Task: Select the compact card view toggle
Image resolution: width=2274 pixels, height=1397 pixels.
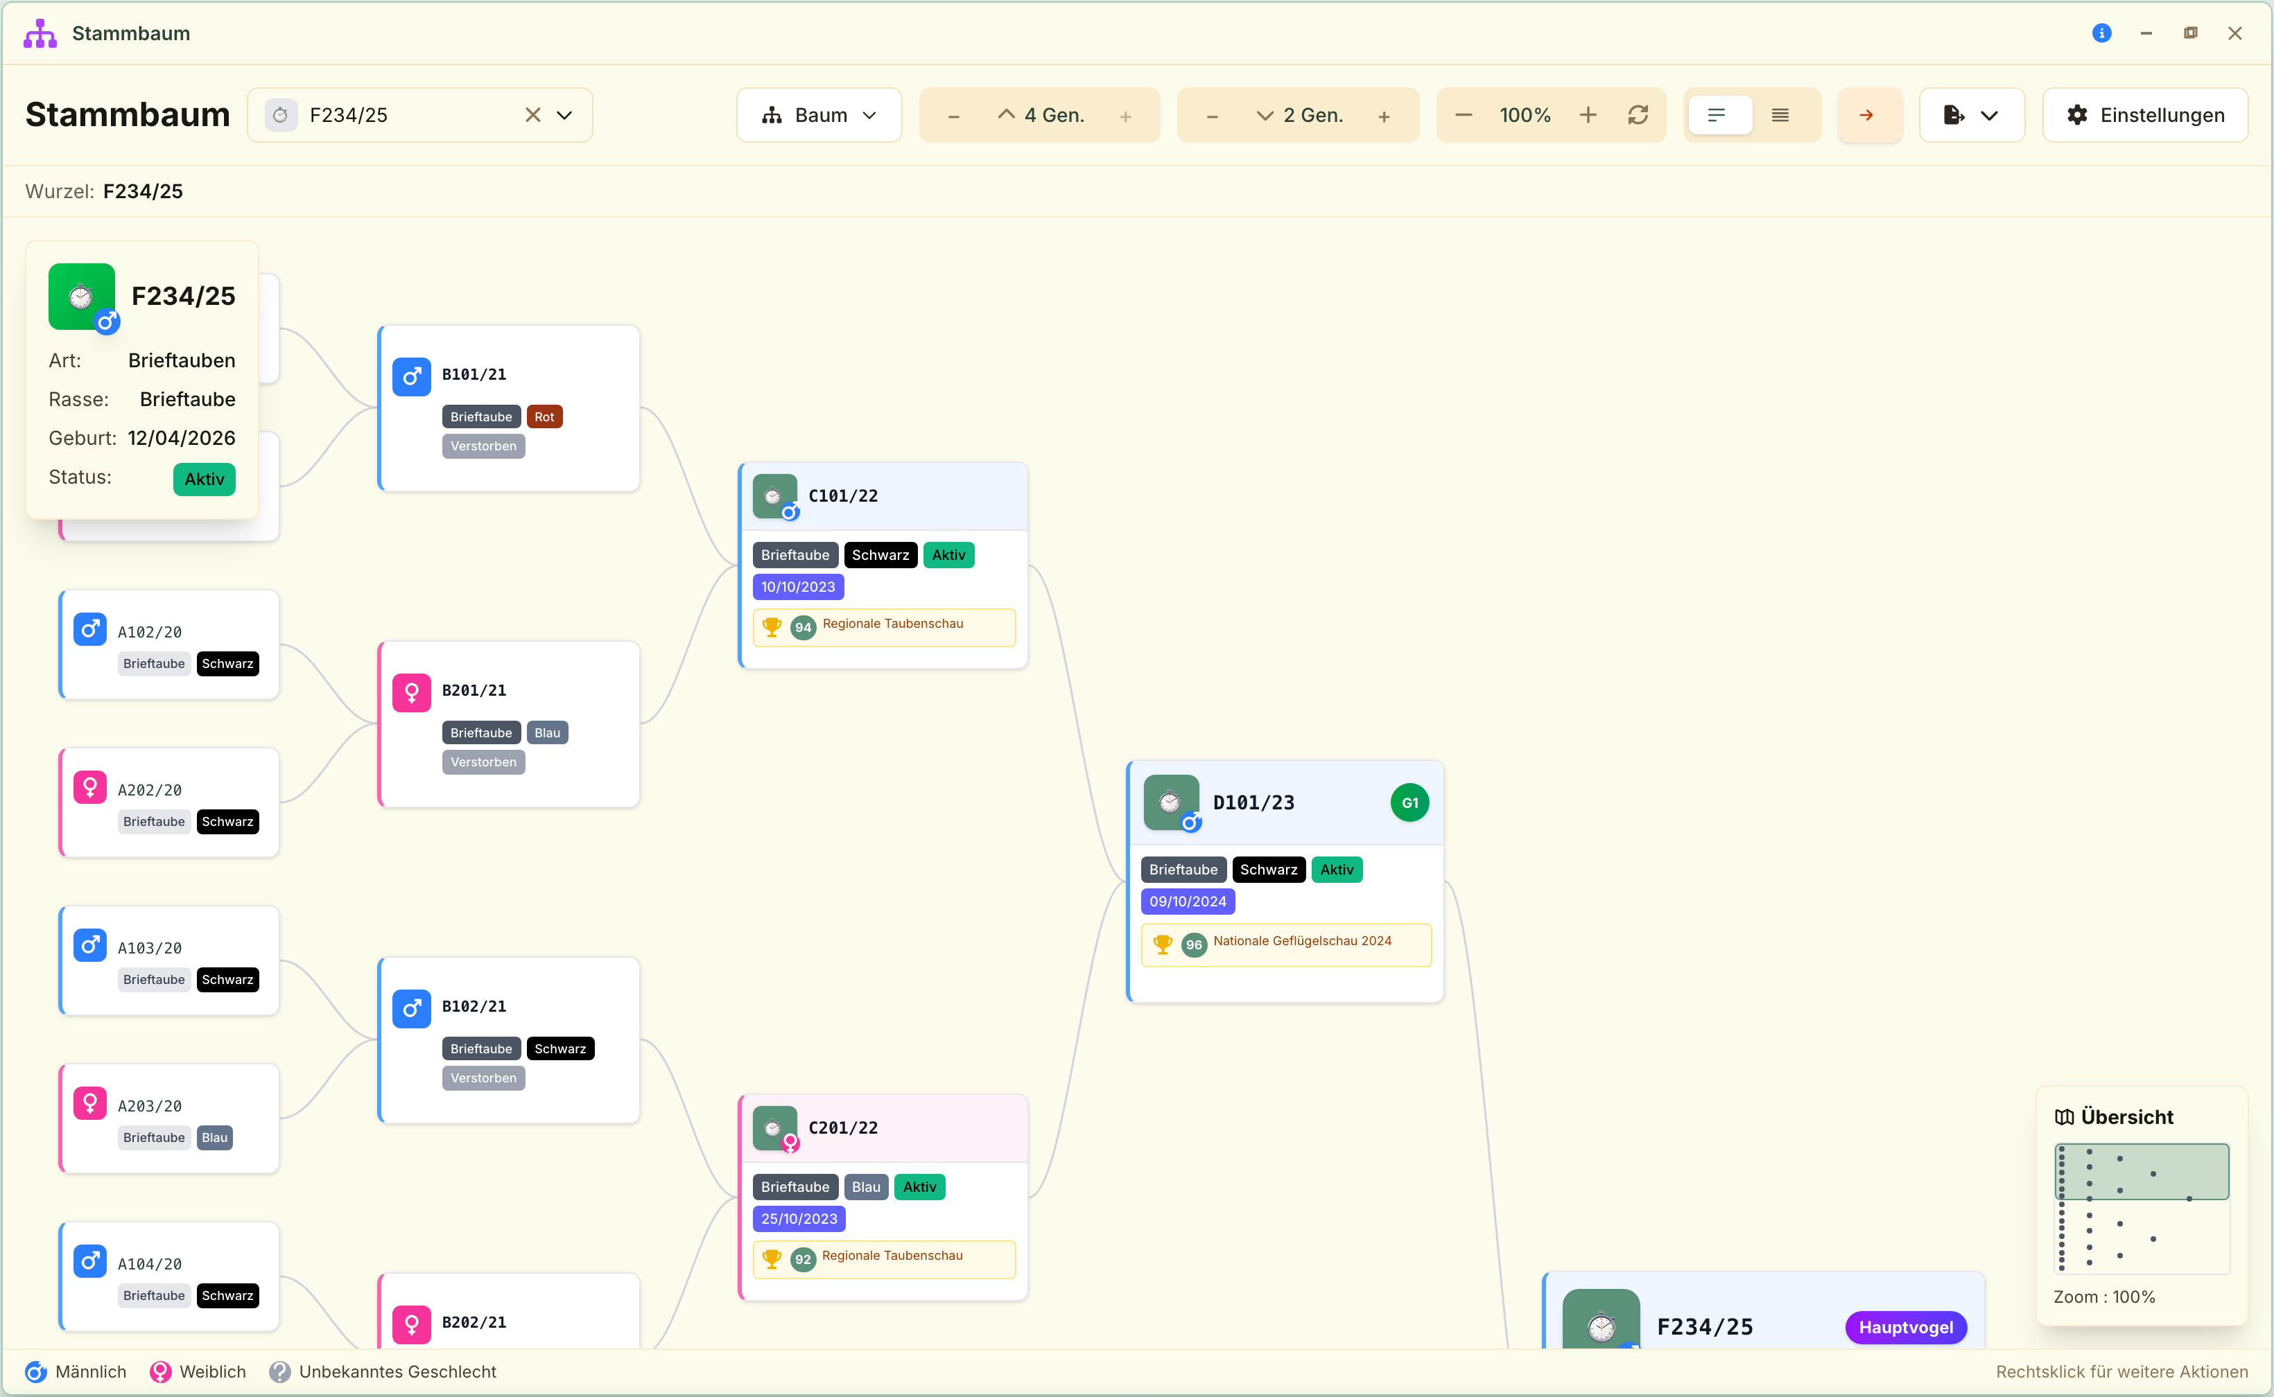Action: pyautogui.click(x=1719, y=114)
